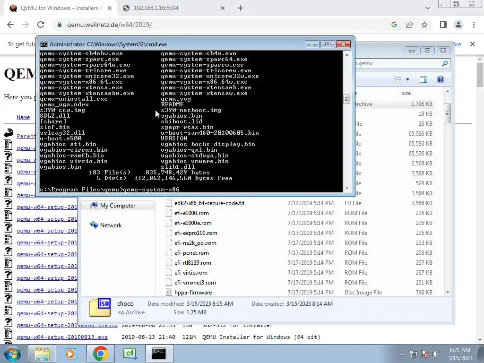484x363 pixels.
Task: Select file efi-virtio.rom
Action: (191, 273)
